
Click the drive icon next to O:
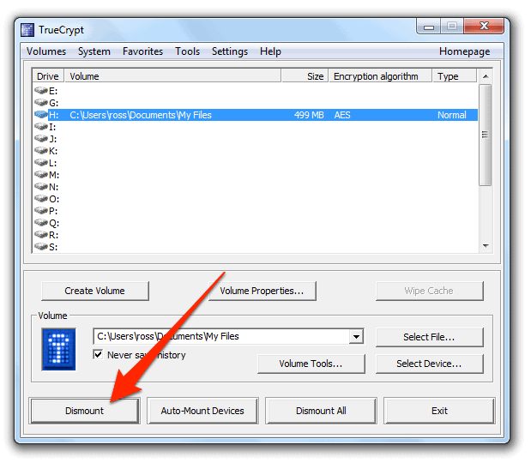point(41,199)
